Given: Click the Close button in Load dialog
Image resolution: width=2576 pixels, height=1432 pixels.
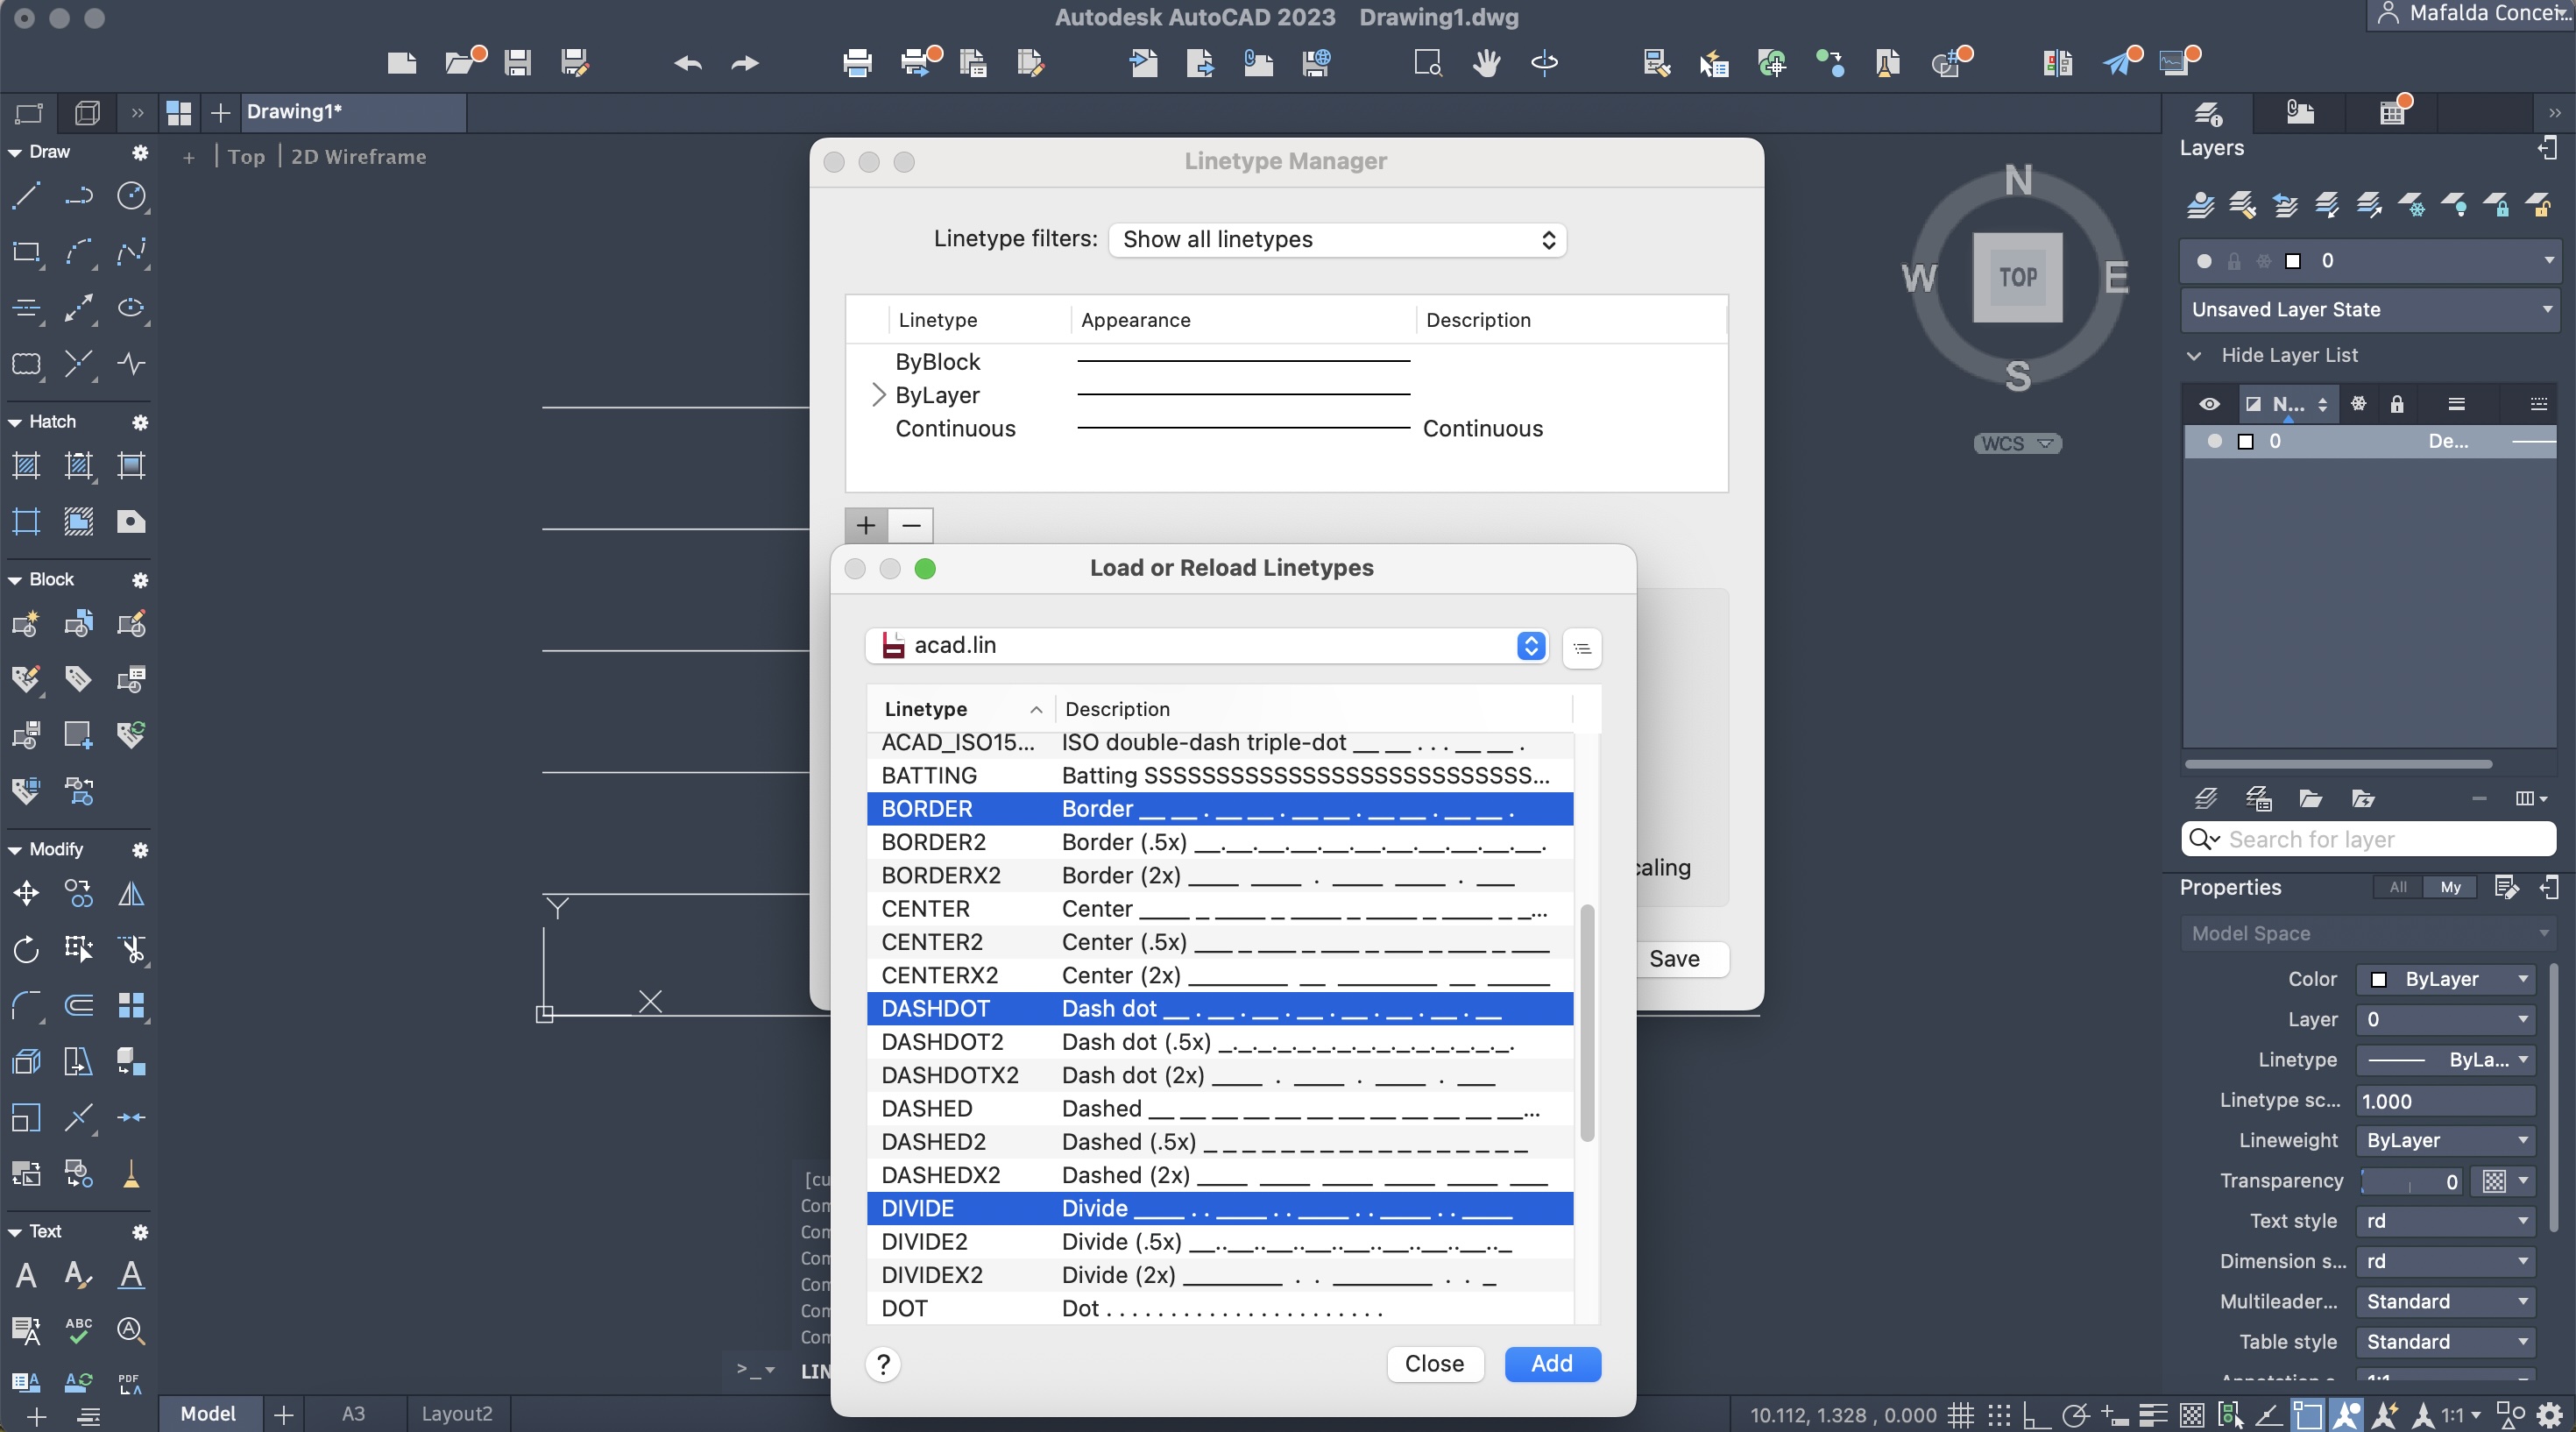Looking at the screenshot, I should pos(1433,1364).
